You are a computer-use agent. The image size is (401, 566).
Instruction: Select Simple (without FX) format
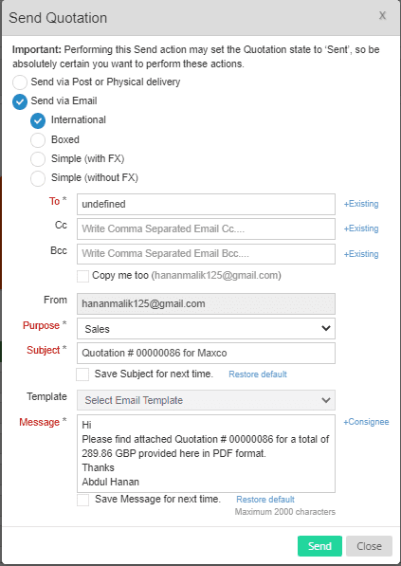pos(38,178)
